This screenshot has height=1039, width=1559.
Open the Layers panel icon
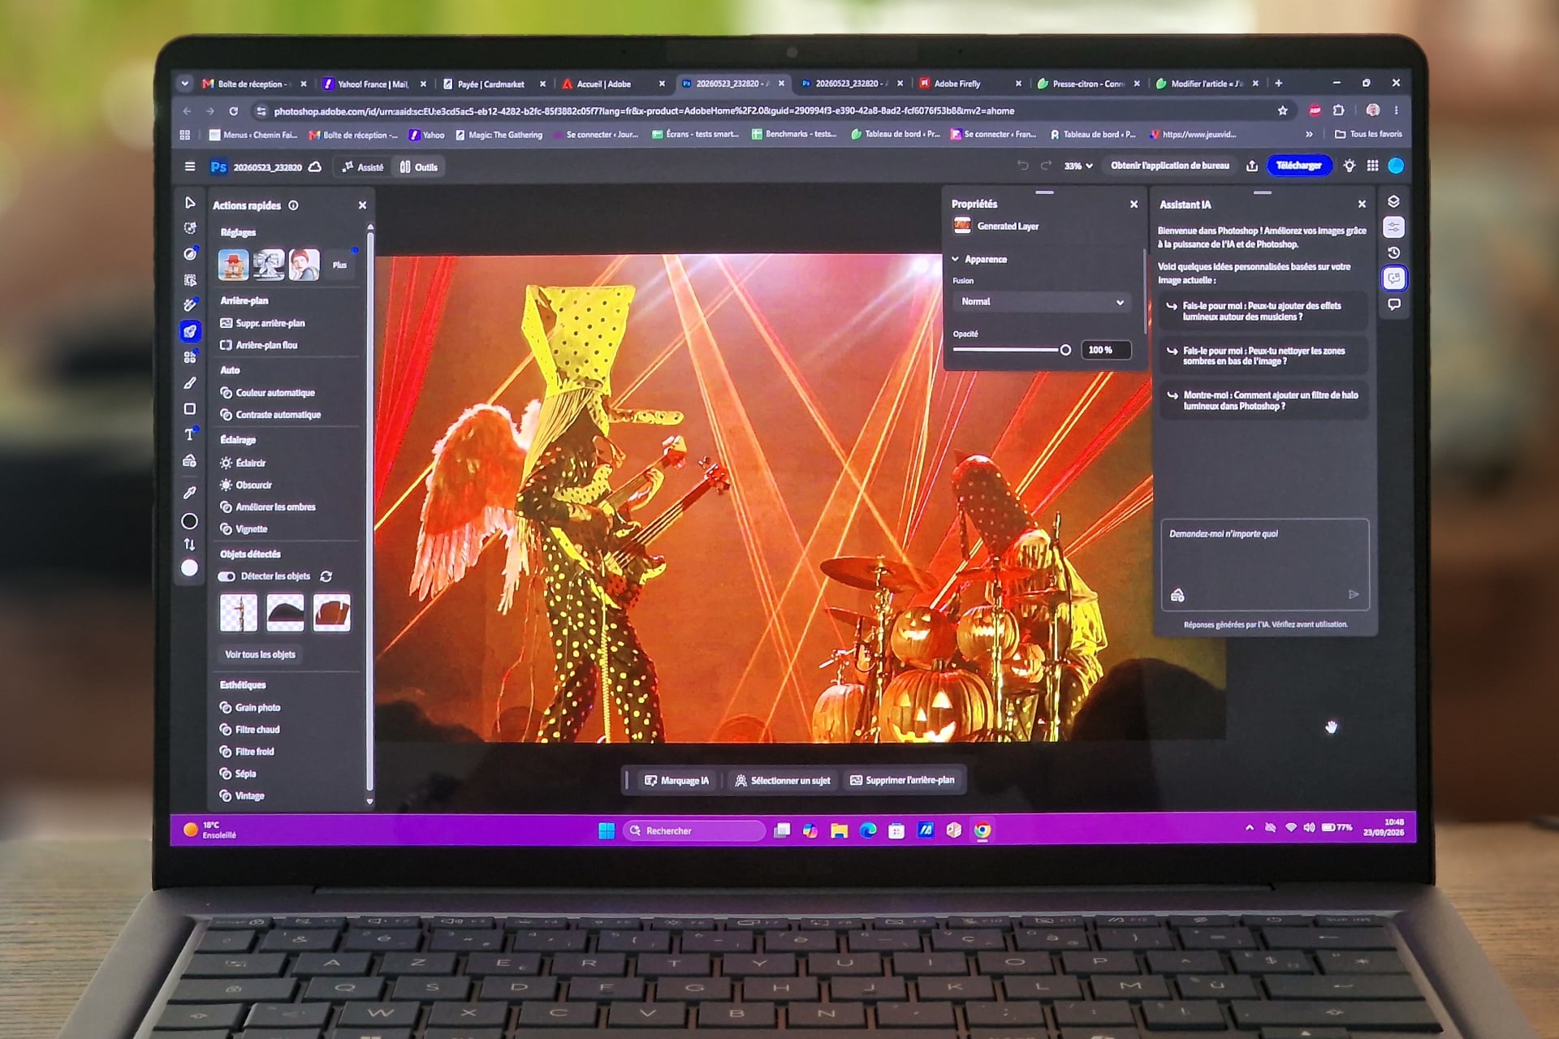pos(1393,201)
